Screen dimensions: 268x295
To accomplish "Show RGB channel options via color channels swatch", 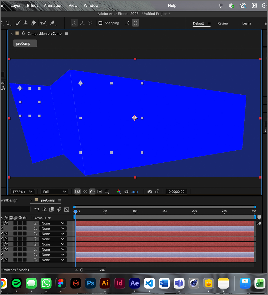I will coord(119,191).
